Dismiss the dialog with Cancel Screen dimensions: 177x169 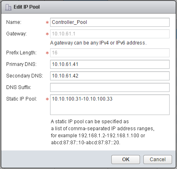pos(158,160)
